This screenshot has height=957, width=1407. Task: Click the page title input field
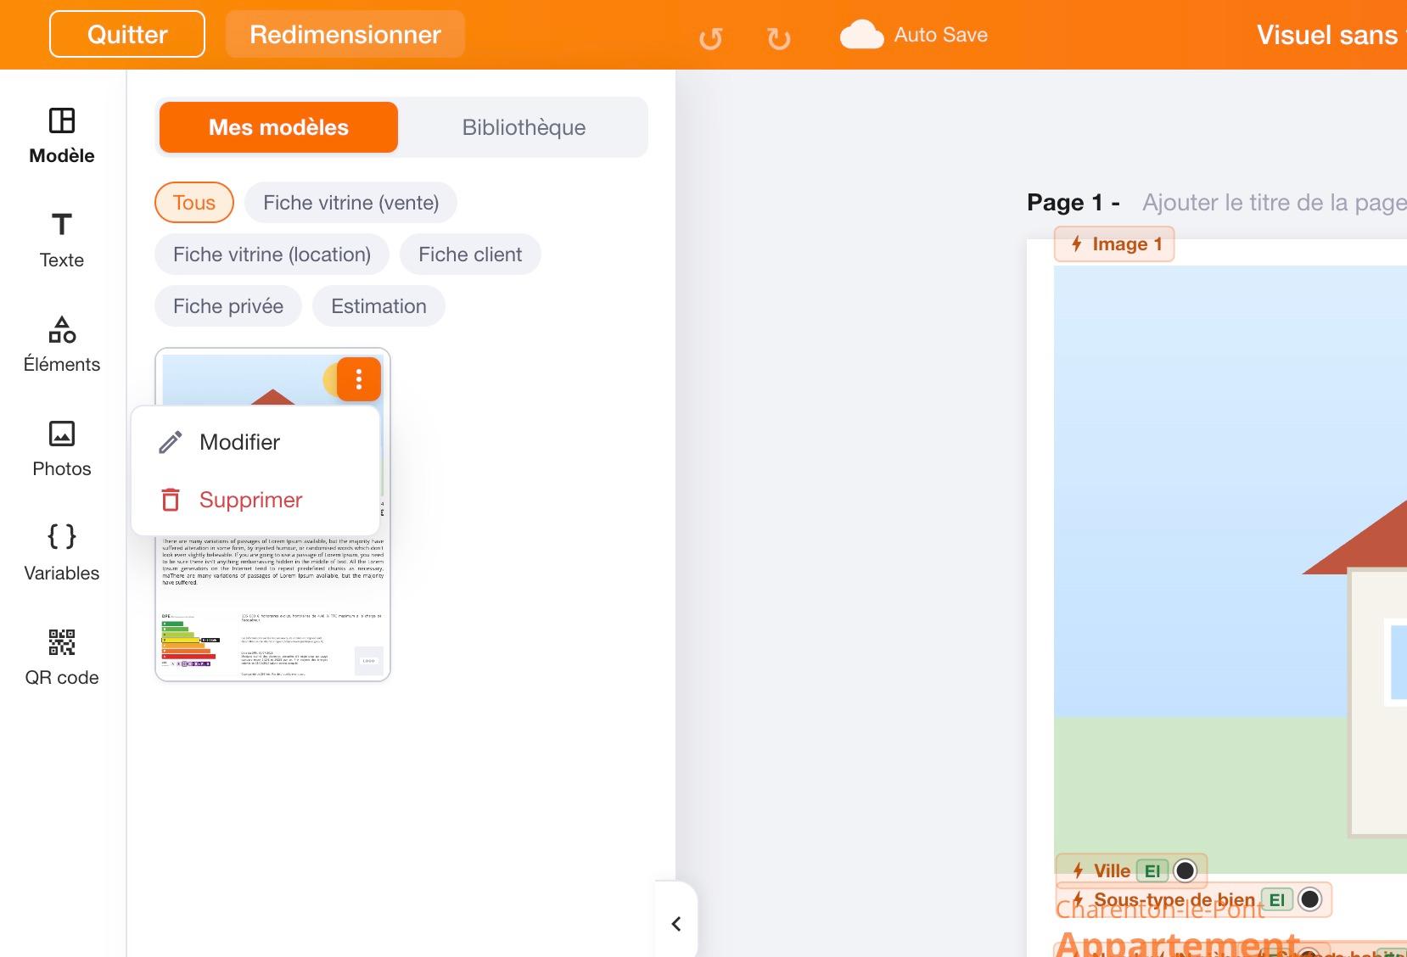1273,203
